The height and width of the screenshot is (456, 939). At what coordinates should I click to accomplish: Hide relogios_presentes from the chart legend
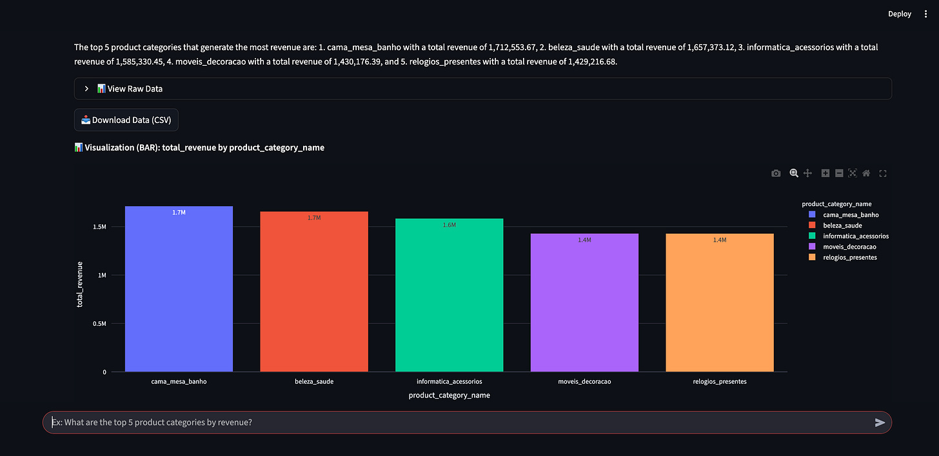click(849, 257)
